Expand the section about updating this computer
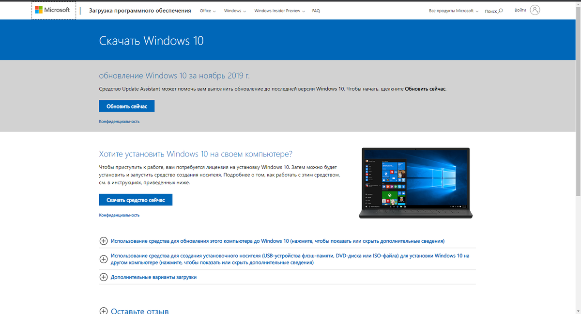 coord(277,240)
